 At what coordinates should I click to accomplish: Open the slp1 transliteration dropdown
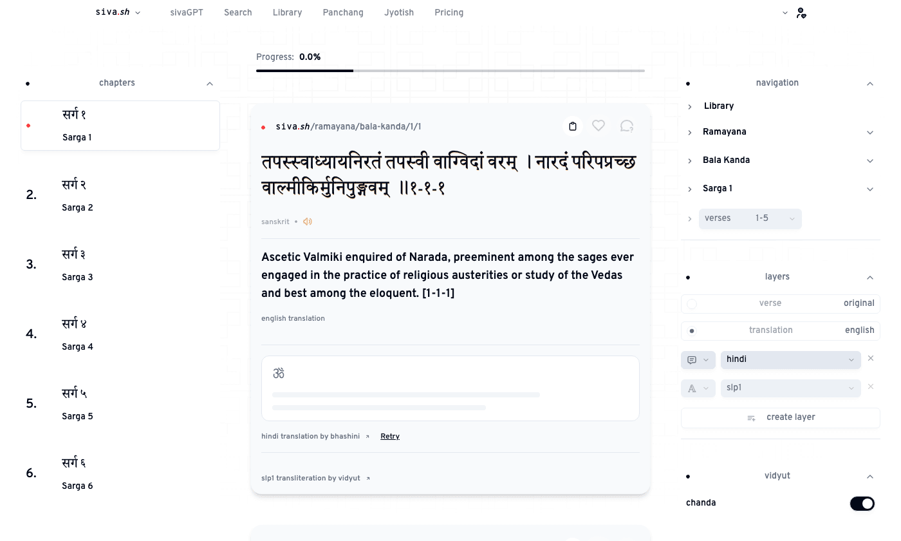791,388
